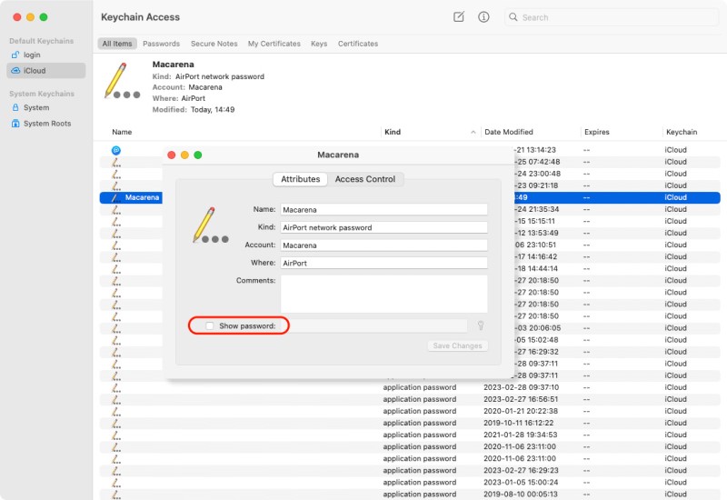Click the iCloud cell in the 13:14:23 row
The height and width of the screenshot is (500, 727).
tap(675, 150)
